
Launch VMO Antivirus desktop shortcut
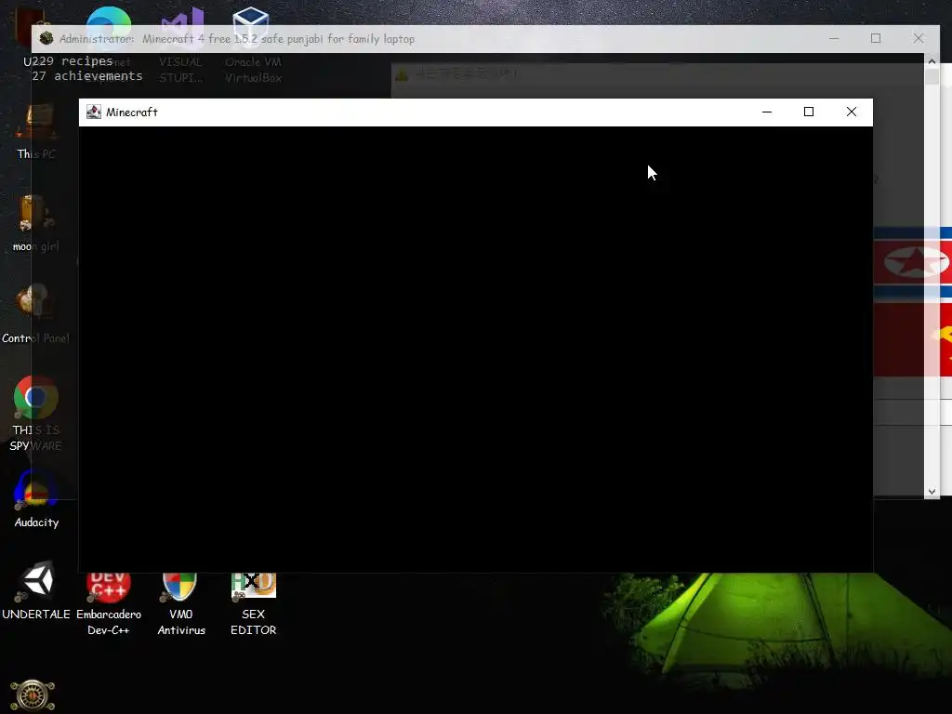point(181,604)
